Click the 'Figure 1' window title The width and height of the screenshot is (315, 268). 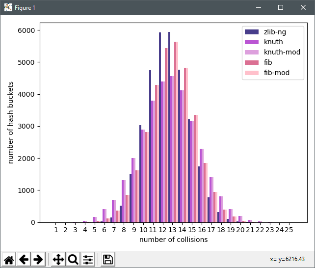25,8
